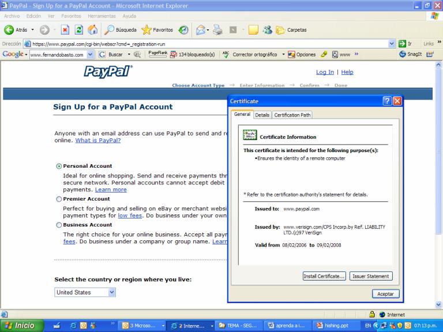This screenshot has width=443, height=332.
Task: Click Aceptar to close the certificate
Action: (386, 293)
